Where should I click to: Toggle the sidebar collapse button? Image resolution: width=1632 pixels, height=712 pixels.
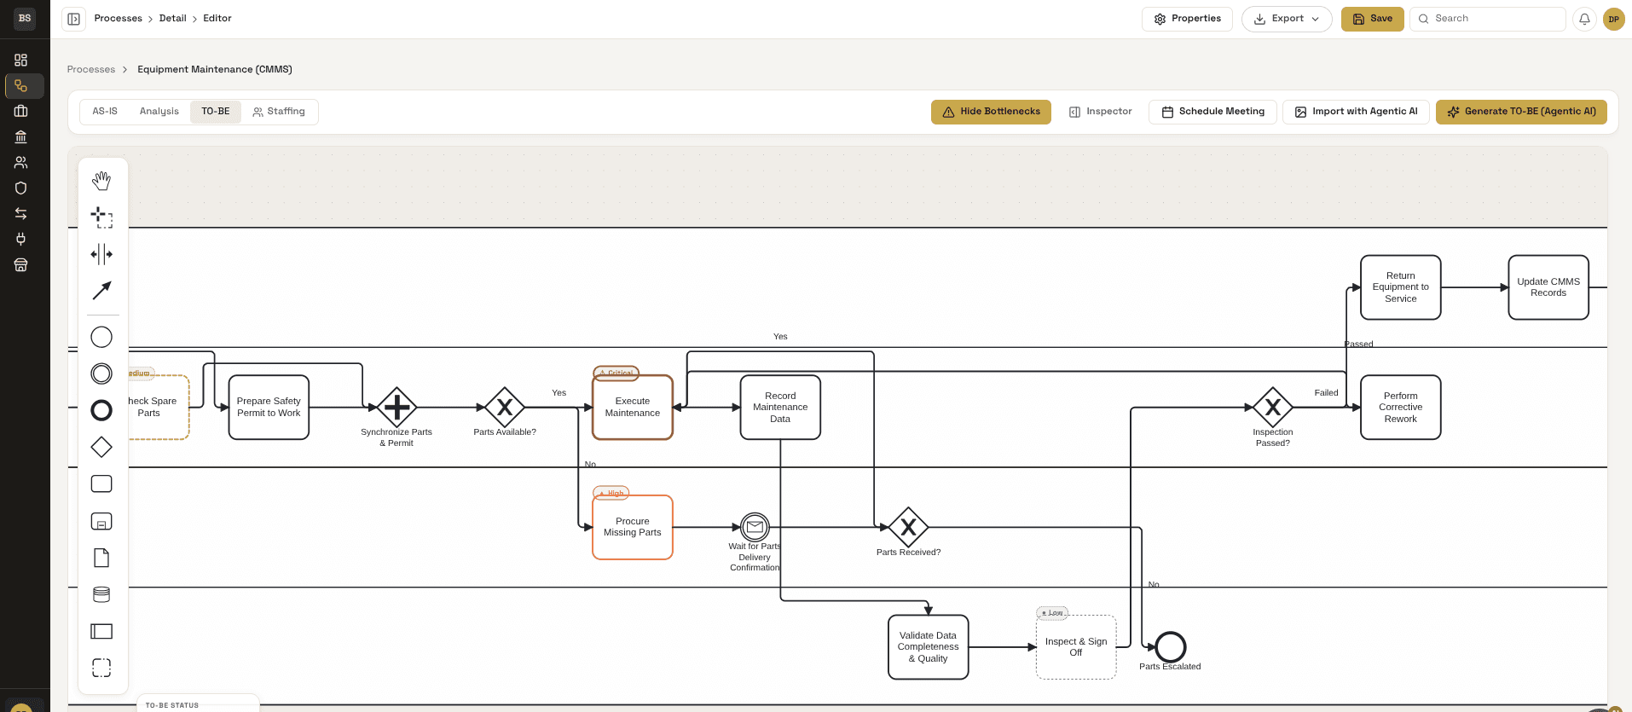coord(74,19)
